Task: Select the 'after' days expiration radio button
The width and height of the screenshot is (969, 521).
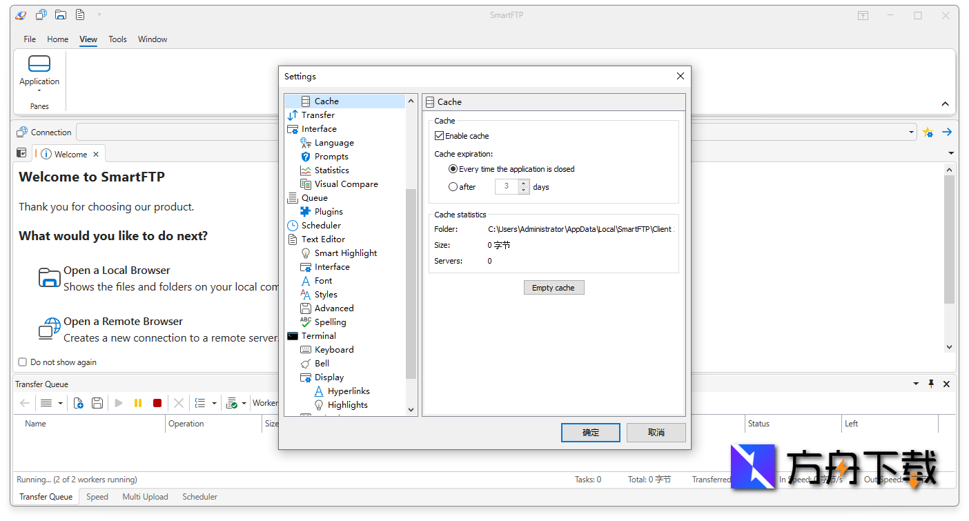Action: (453, 186)
